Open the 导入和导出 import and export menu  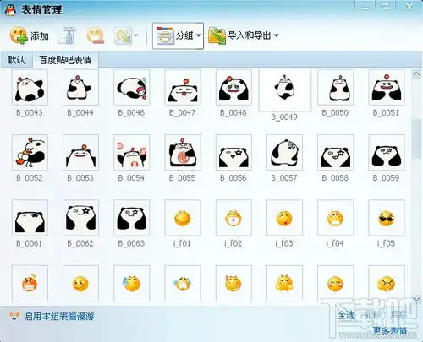tap(244, 35)
